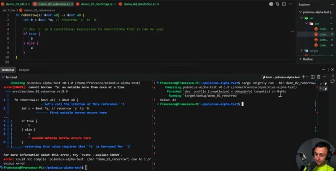Collapse the src folder chevron
This screenshot has height=171, width=336.
pyautogui.click(x=302, y=18)
